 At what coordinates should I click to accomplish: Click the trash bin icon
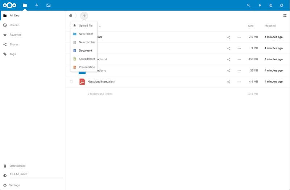point(5,166)
